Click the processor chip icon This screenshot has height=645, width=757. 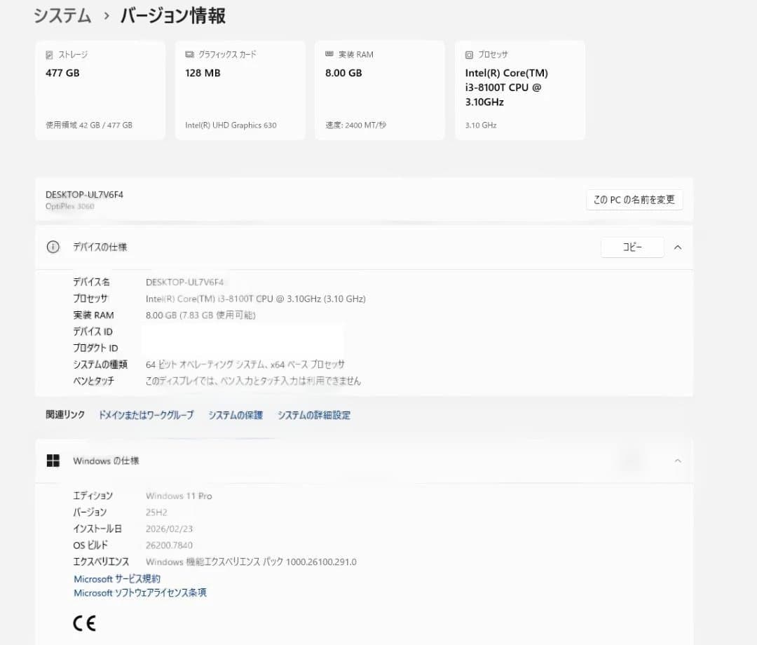[469, 55]
